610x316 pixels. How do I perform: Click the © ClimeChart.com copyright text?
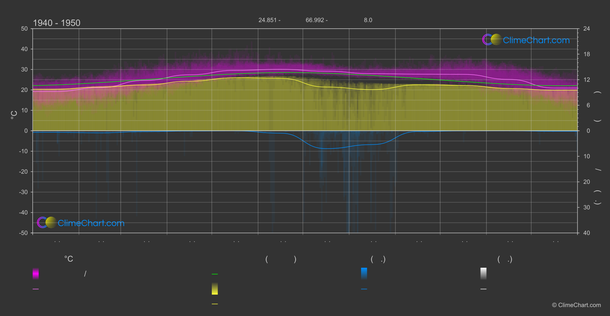click(576, 305)
